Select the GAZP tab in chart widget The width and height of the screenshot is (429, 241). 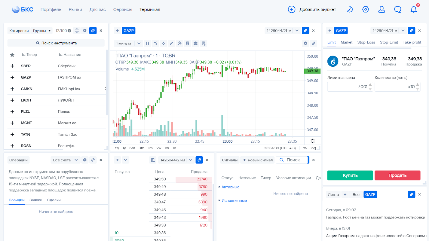(128, 31)
